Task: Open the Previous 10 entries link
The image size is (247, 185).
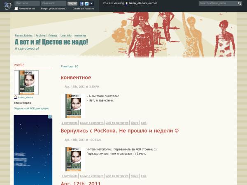Action: coord(70,66)
